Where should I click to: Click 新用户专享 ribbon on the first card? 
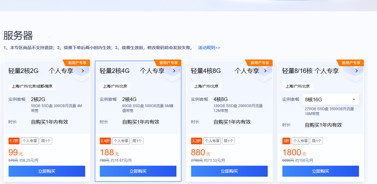coord(77,63)
